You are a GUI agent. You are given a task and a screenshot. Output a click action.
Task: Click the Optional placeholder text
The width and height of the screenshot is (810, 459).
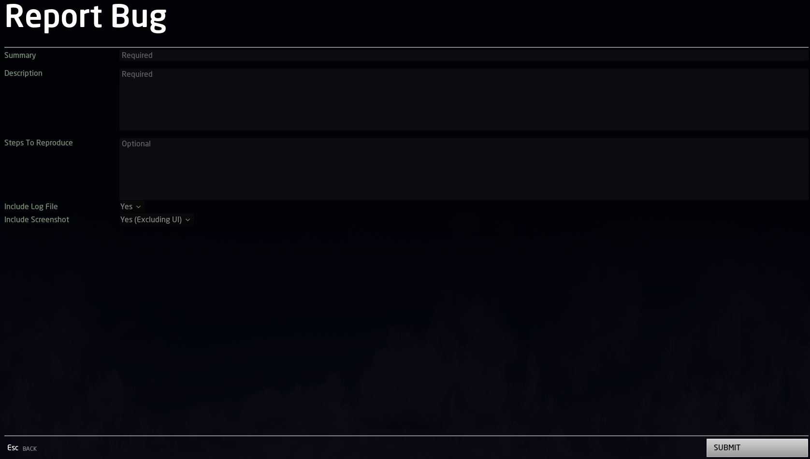[x=136, y=144]
